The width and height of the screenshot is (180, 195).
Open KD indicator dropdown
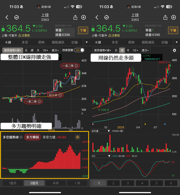(101, 156)
